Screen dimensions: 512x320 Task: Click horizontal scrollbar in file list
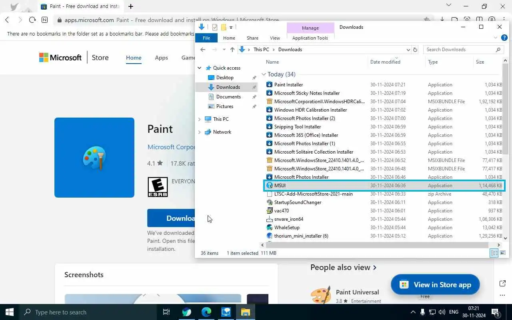(x=377, y=245)
